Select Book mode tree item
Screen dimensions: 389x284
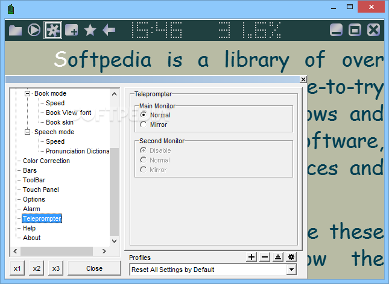pos(51,94)
